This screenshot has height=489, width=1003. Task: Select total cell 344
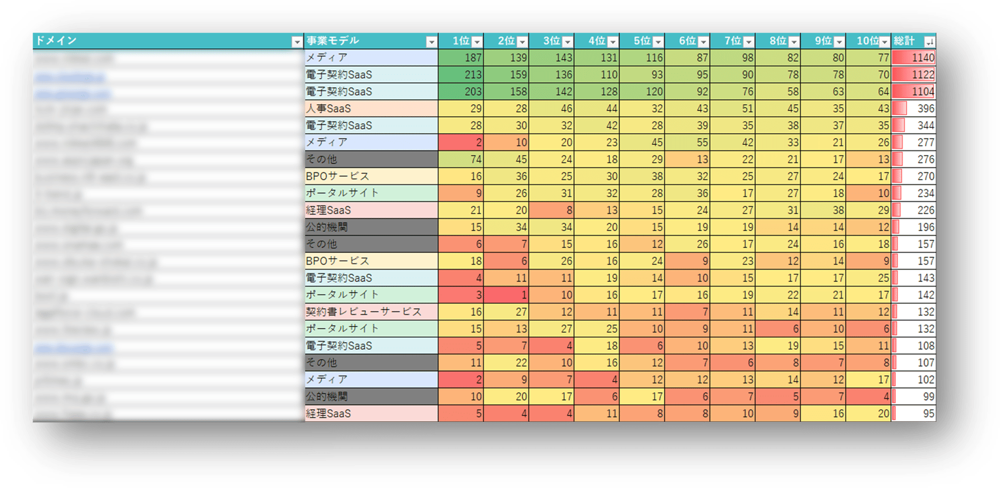click(914, 126)
